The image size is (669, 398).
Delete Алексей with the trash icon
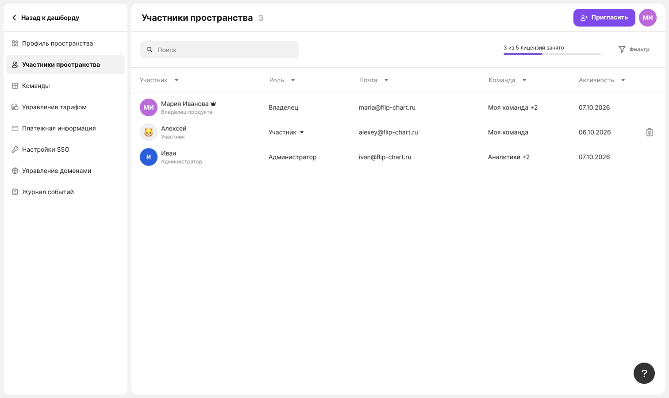(x=650, y=132)
